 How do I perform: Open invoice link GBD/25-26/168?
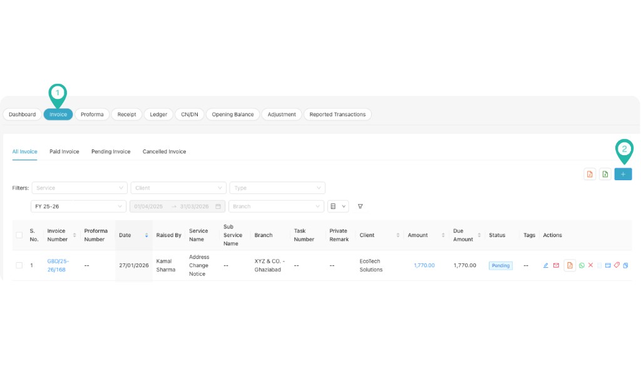[58, 265]
